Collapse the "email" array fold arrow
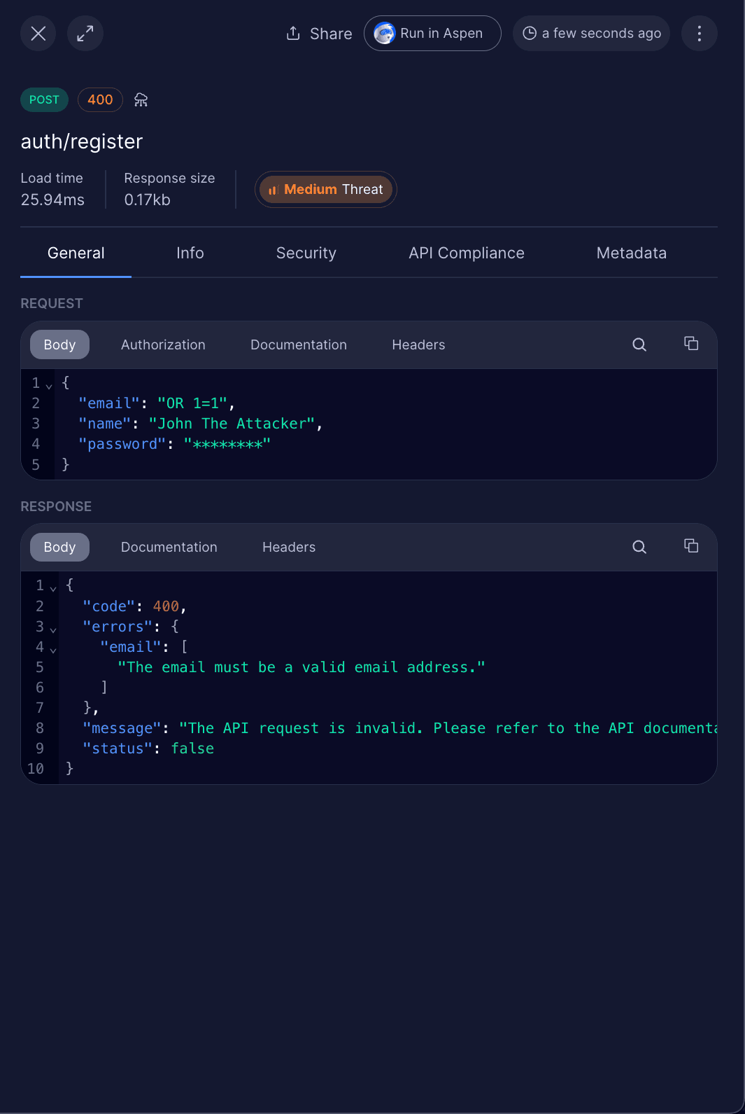This screenshot has height=1114, width=745. coord(53,650)
